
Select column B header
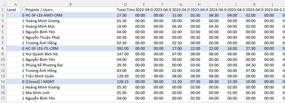pos(71,4)
